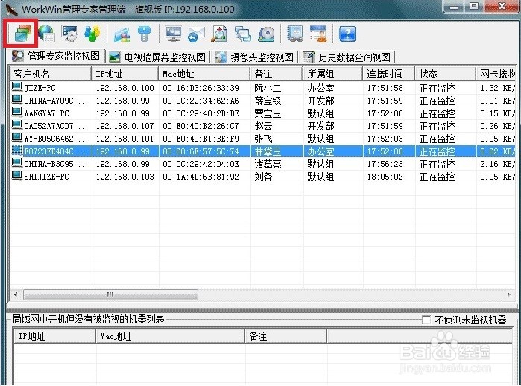Open the magnifier document search icon

(219, 34)
